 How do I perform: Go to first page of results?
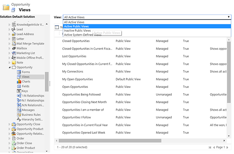click(210, 147)
